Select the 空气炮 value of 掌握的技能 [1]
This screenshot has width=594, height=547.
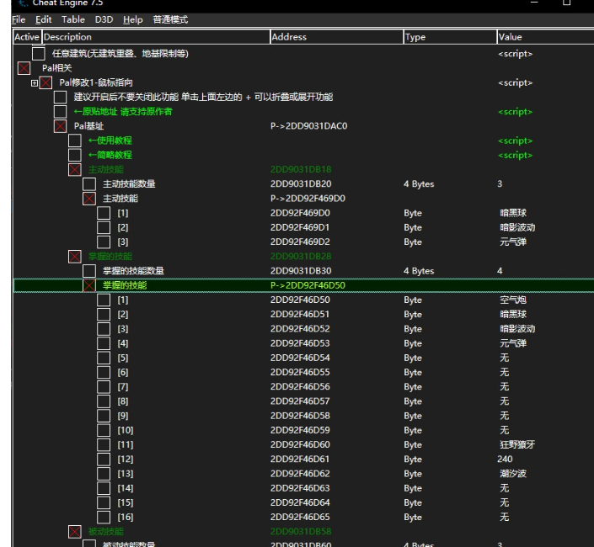pos(511,300)
